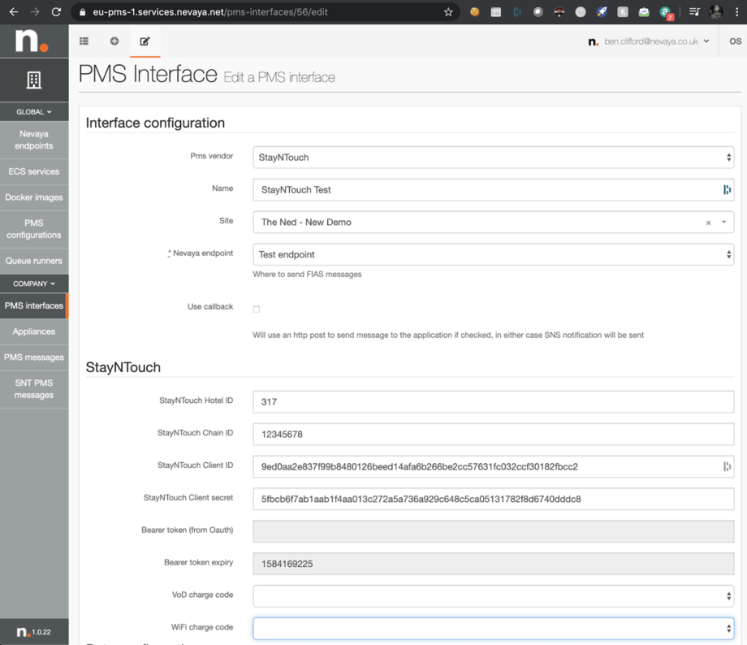Click the browser back arrow
Screen dimensions: 747x645
tap(14, 12)
